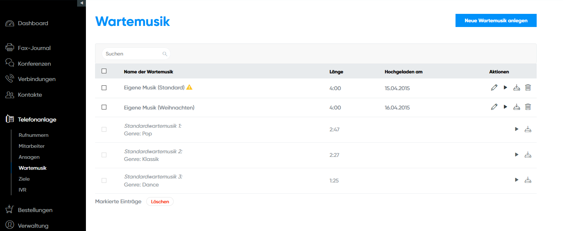Collapse the sidebar with the arrow handle

pyautogui.click(x=82, y=3)
